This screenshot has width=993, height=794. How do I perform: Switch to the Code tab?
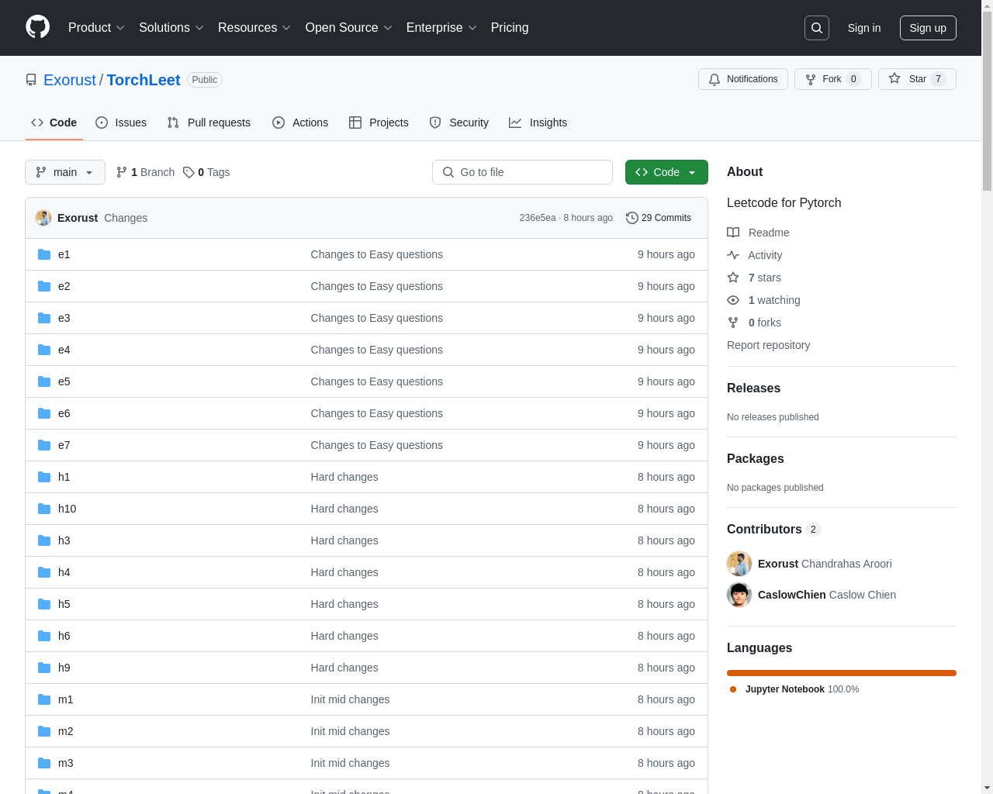click(54, 123)
